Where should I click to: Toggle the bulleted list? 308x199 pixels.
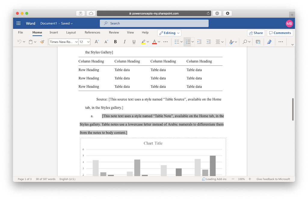[x=177, y=42]
